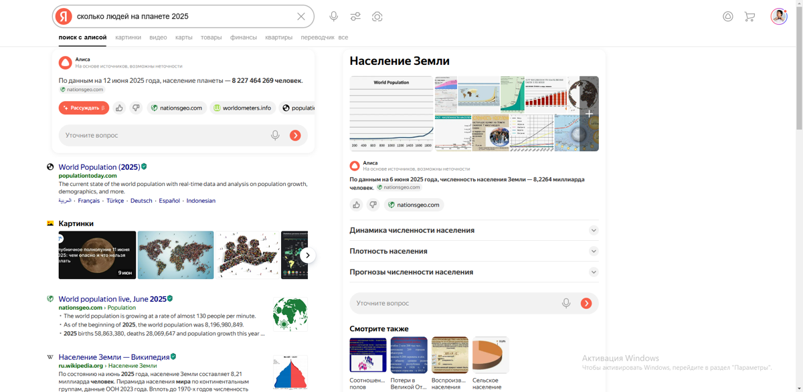Open the nationsgeo.com source chip in the left card
The image size is (803, 392).
177,108
